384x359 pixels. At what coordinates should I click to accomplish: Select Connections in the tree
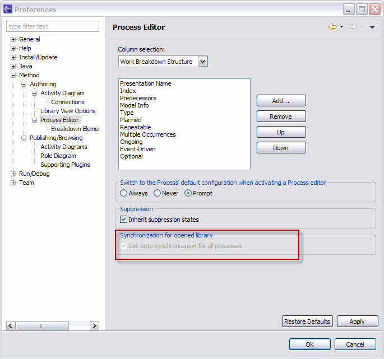coord(68,102)
